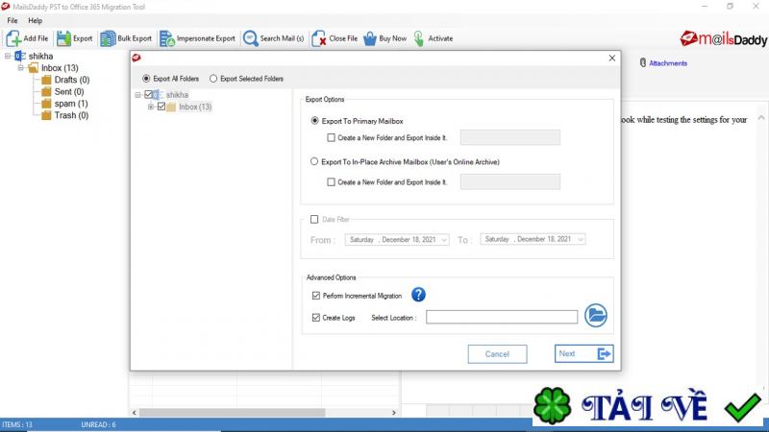Toggle Create Logs checkbox
Viewport: 769px width, 432px height.
316,318
